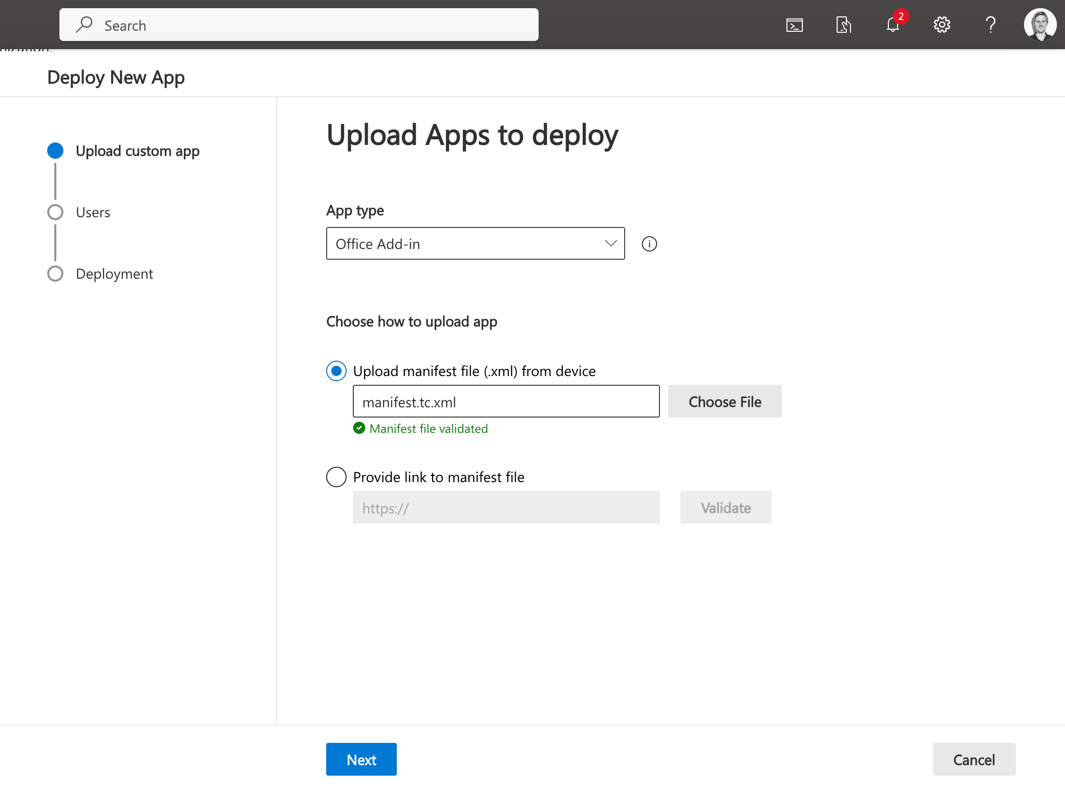
Task: Click the green Manifest validated checkmark
Action: tap(359, 428)
